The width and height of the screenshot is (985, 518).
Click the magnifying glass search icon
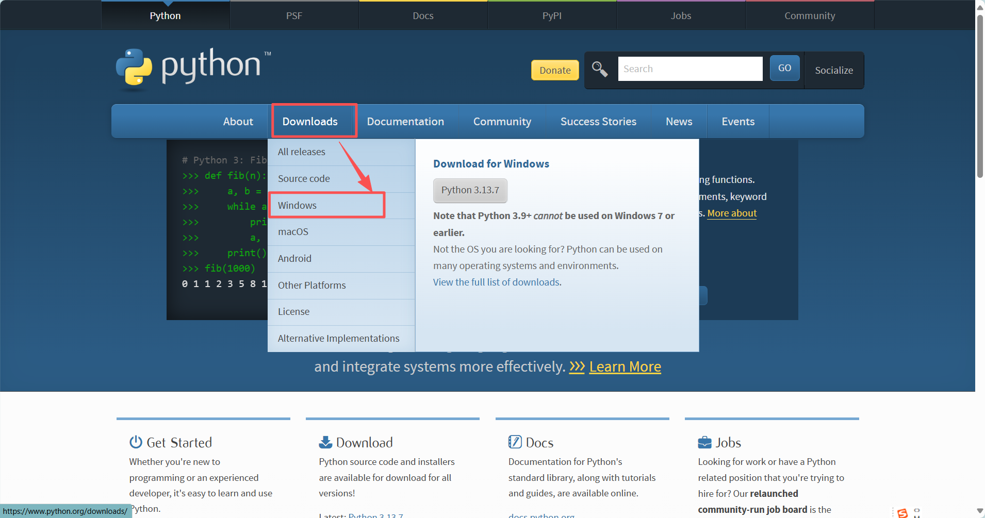point(599,69)
